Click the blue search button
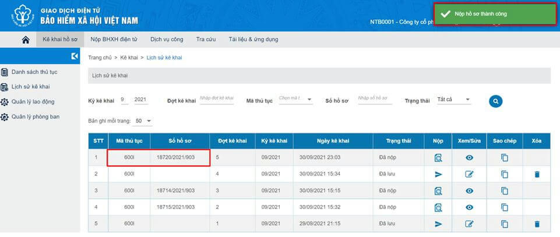Viewport: 560px width, 237px height. (x=495, y=101)
